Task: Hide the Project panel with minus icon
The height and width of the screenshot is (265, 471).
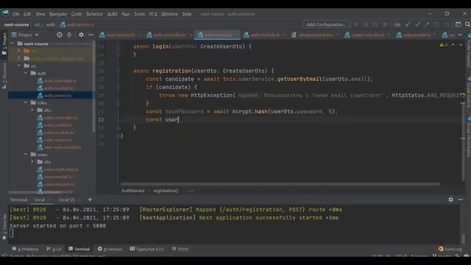Action: click(91, 35)
